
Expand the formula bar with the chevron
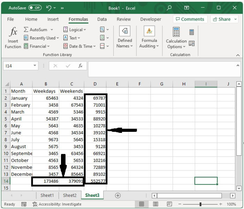[238, 65]
